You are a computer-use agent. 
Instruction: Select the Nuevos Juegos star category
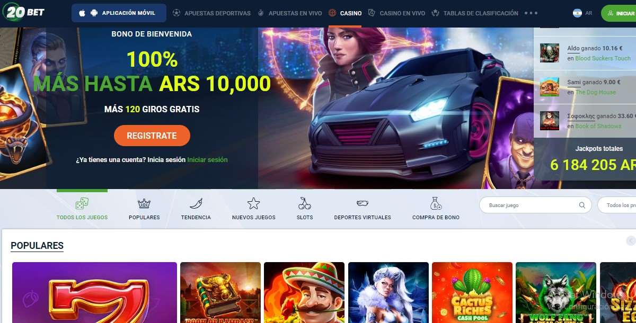(x=253, y=209)
